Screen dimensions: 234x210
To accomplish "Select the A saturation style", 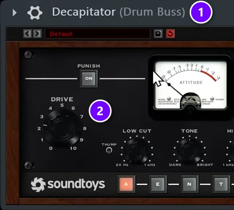I will coord(126,184).
